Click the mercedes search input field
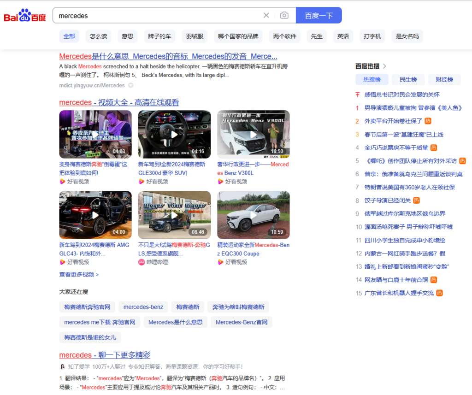Image resolution: width=472 pixels, height=395 pixels. (157, 15)
